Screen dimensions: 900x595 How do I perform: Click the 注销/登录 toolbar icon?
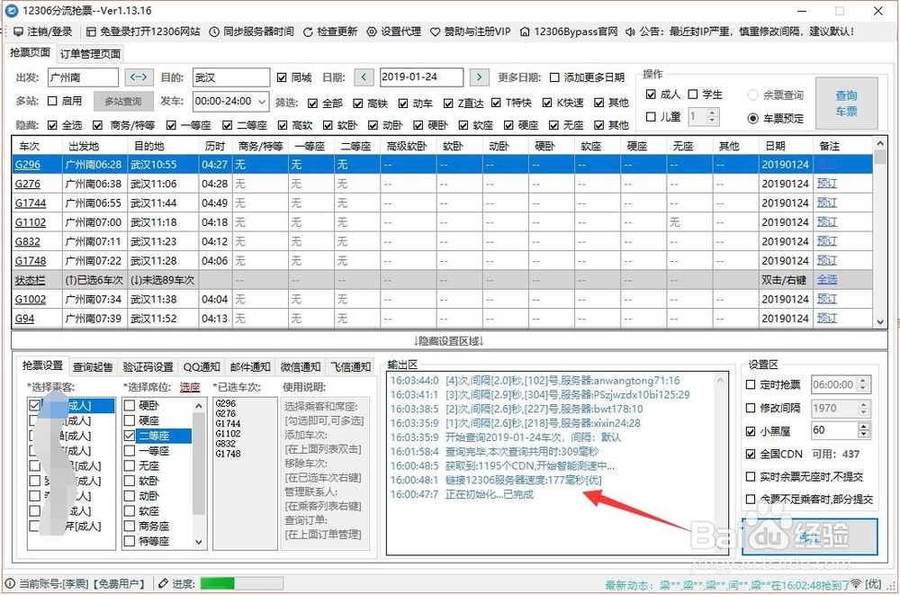(18, 32)
